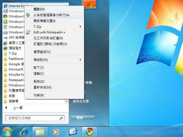Select 剪下(T) in the context menu
Screen dimensions: 183x137
point(54,68)
